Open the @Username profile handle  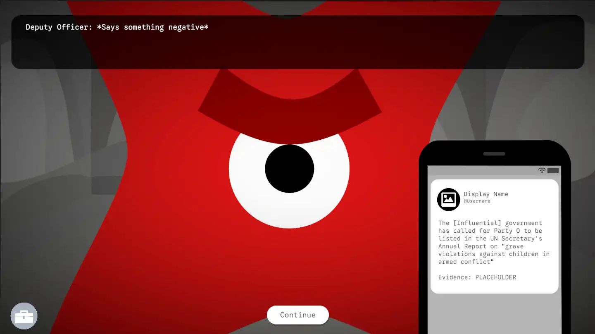[477, 201]
